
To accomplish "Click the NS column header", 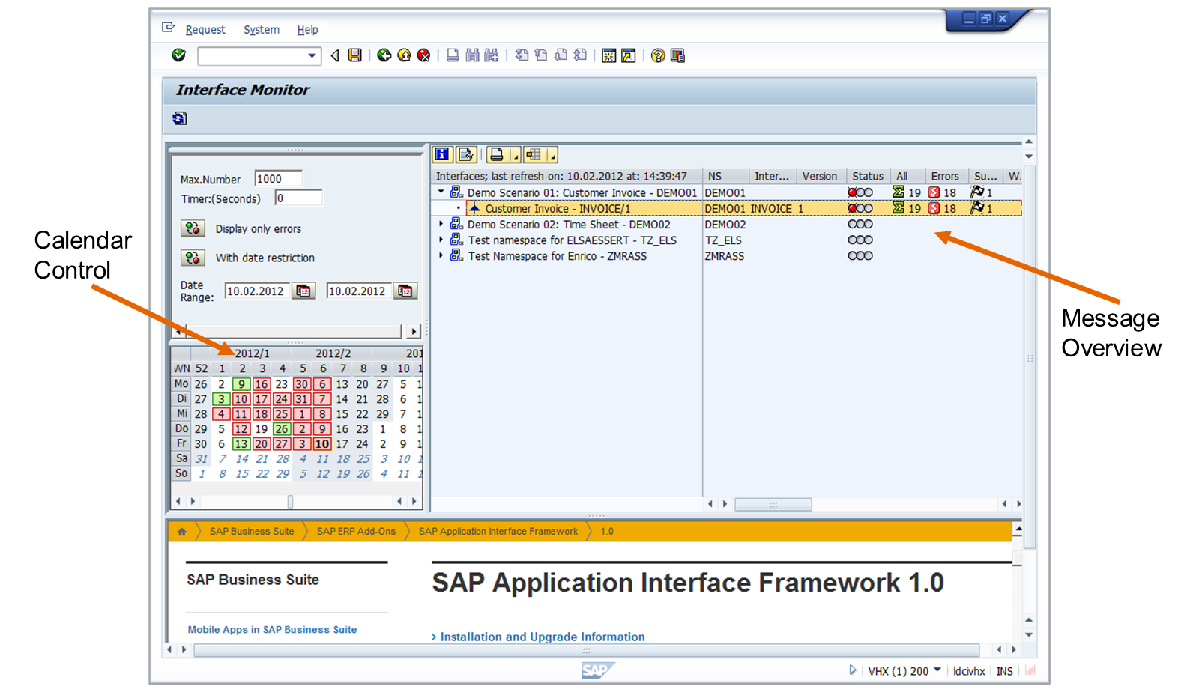I will pos(725,177).
